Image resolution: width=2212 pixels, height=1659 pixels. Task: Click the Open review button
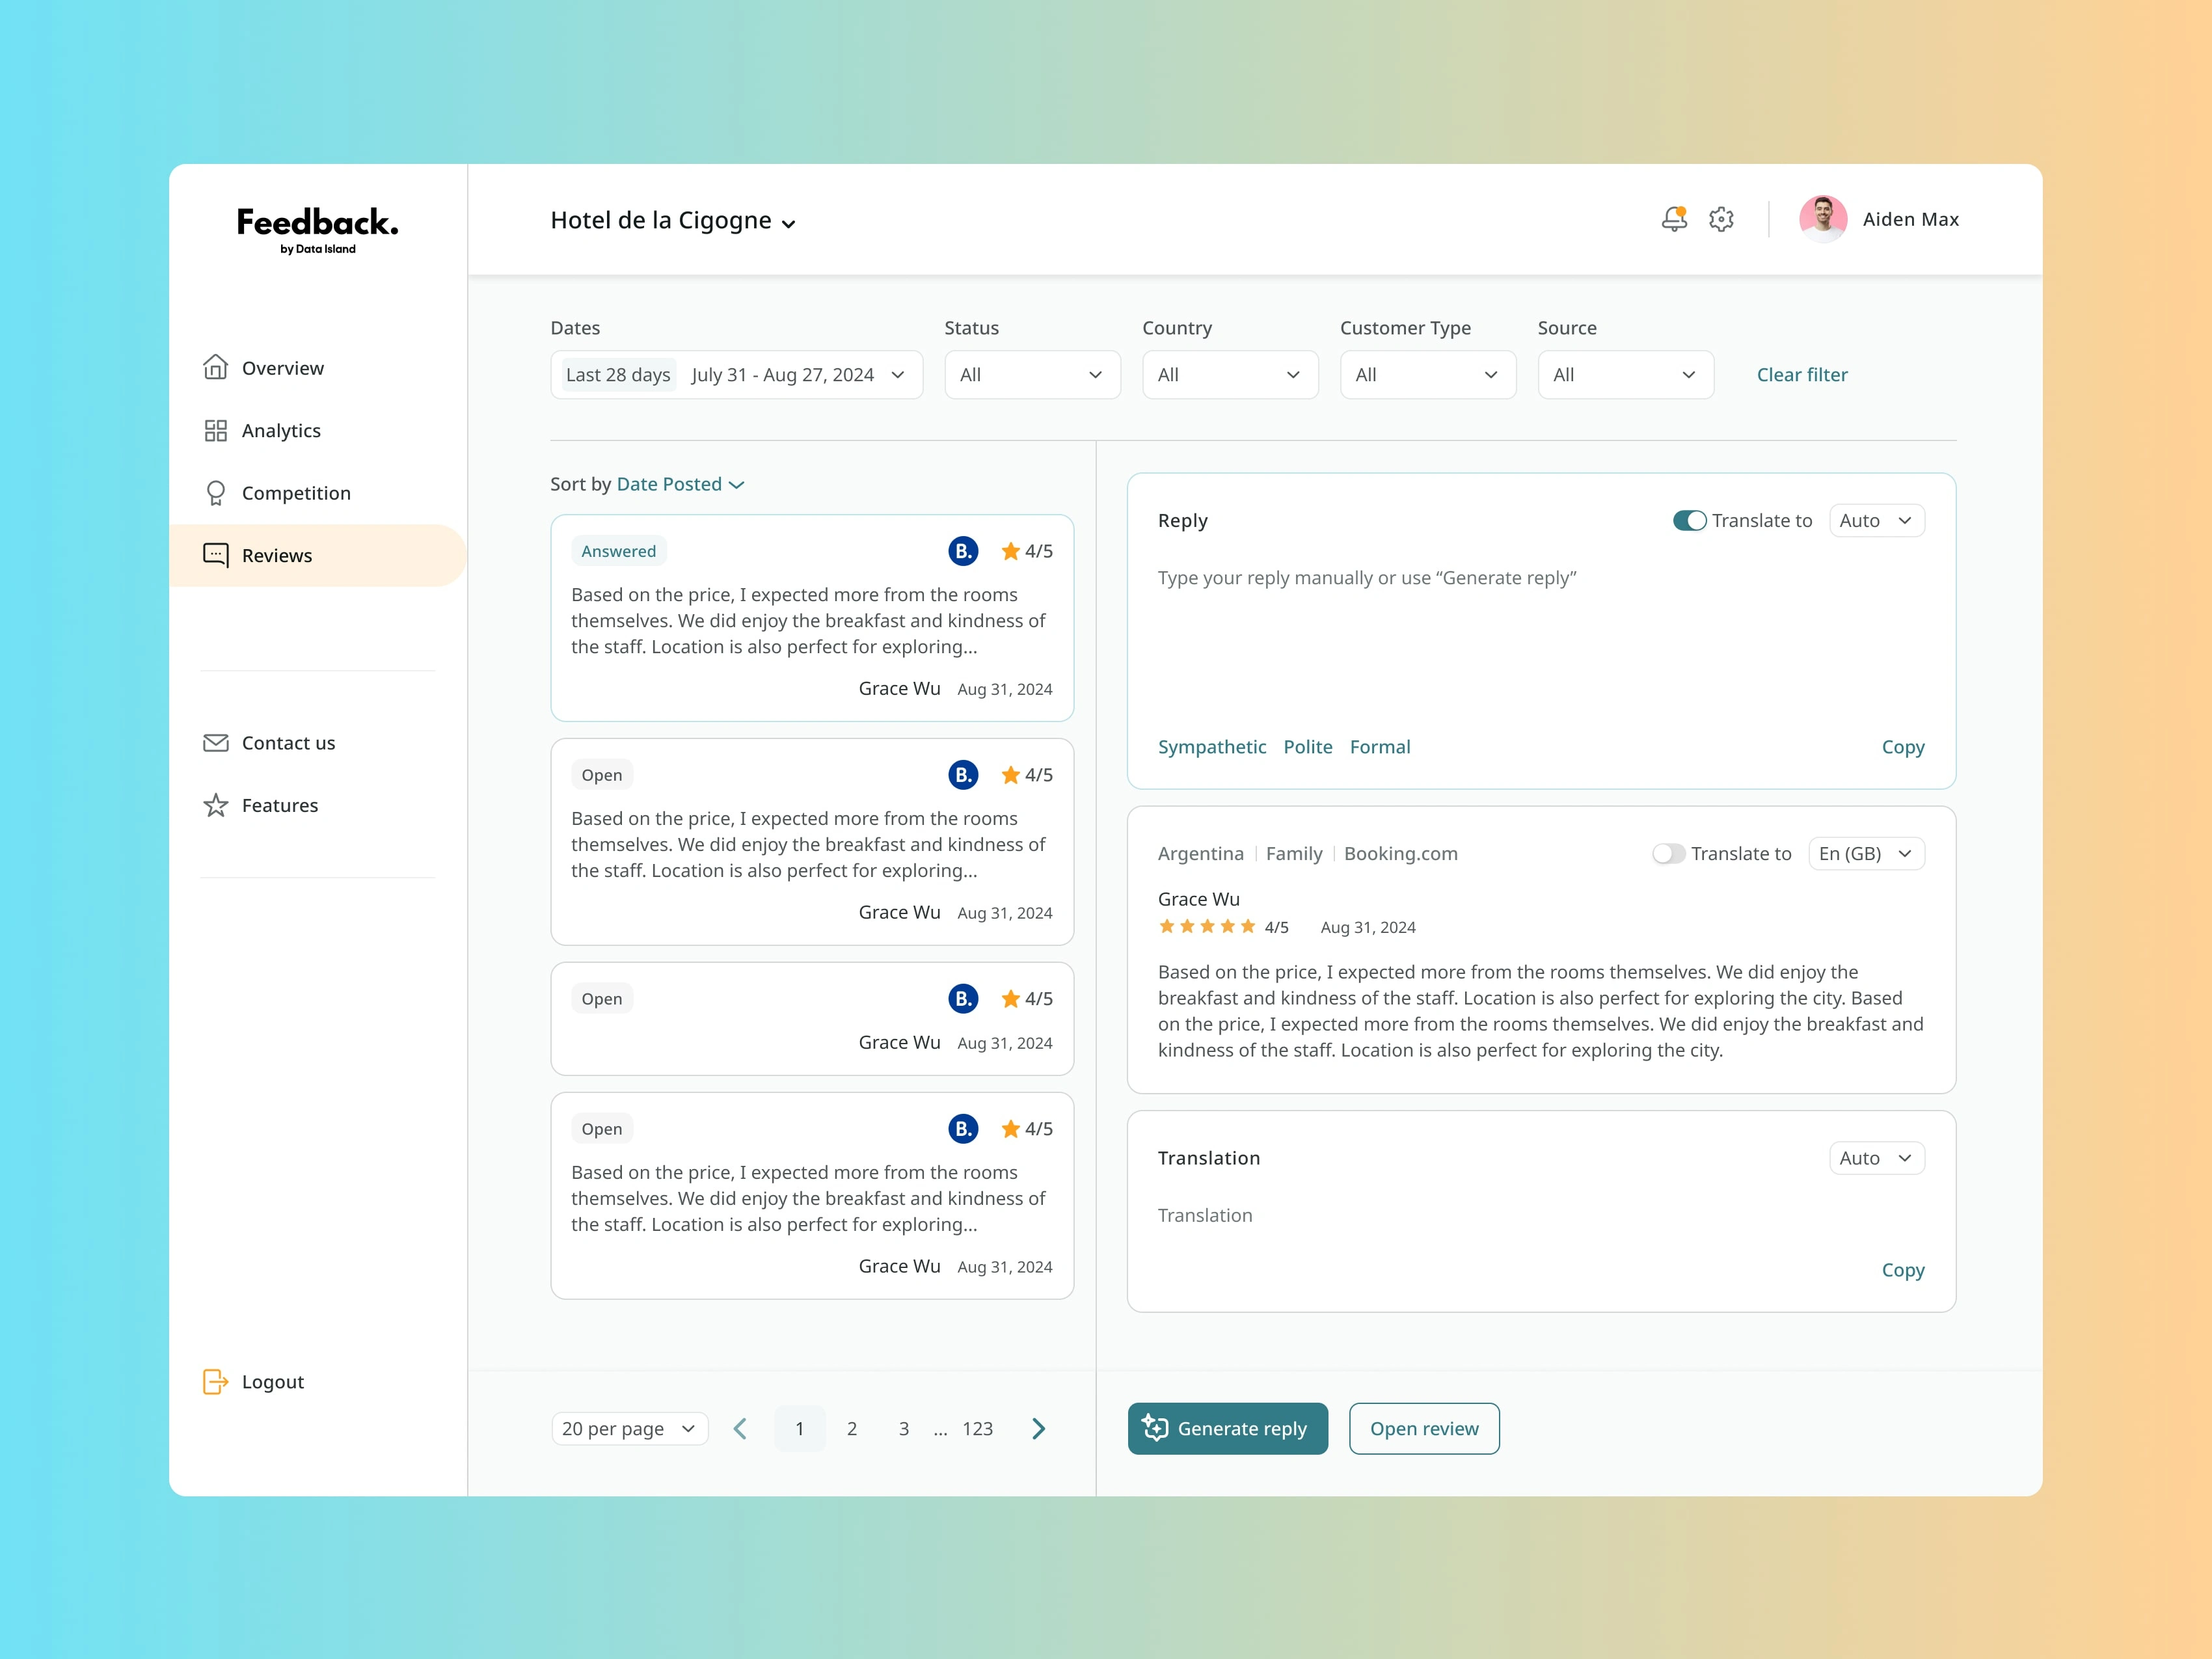click(x=1424, y=1428)
